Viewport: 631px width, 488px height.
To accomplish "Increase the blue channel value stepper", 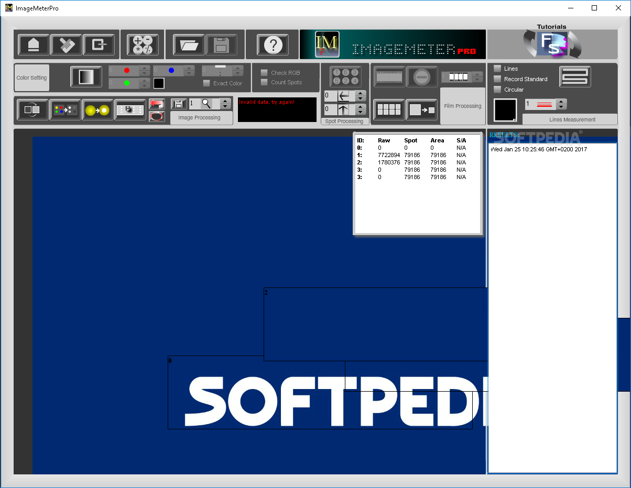I will (190, 68).
